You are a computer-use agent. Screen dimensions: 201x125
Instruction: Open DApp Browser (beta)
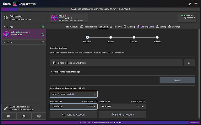[x=24, y=108]
